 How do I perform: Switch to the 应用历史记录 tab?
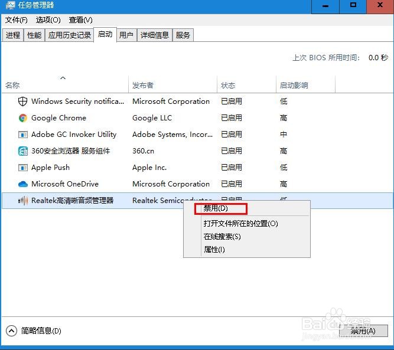(69, 35)
